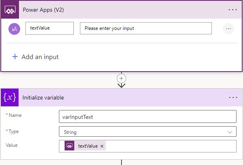Click the purple text input type icon
Image resolution: width=243 pixels, height=165 pixels.
[14, 29]
